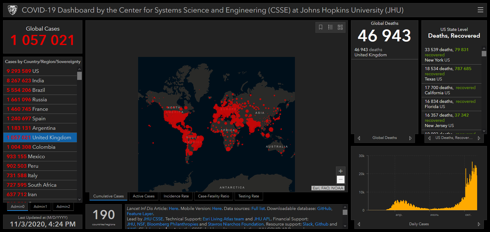Go to previous panel left of Global Deaths
The height and width of the screenshot is (232, 490).
(x=359, y=138)
